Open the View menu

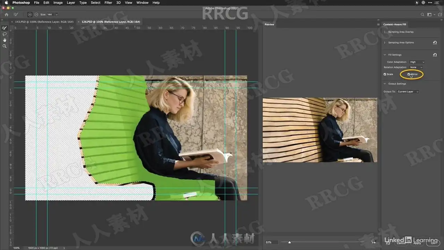pos(128,2)
